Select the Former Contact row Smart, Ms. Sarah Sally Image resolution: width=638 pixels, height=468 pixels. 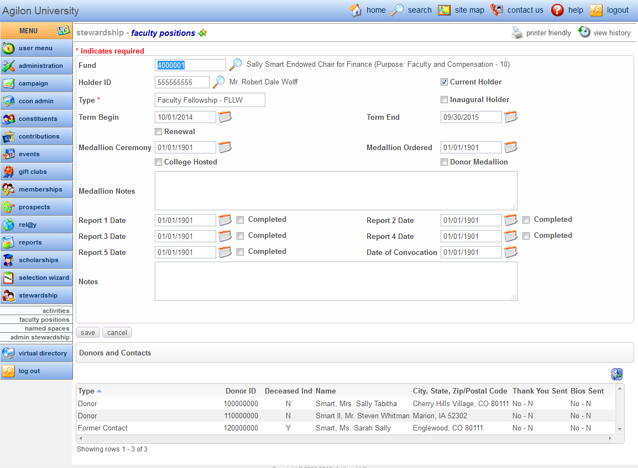346,428
